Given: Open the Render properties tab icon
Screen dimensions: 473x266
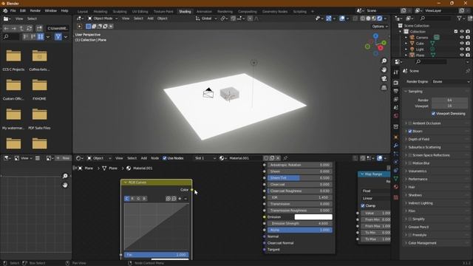Looking at the screenshot, I should coord(396,83).
